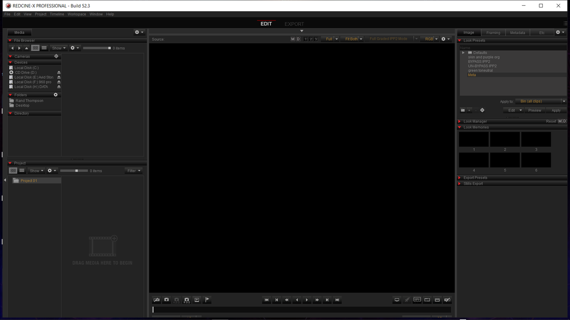This screenshot has height=320, width=570.
Task: Toggle the D button in Look Manager
Action: point(565,121)
